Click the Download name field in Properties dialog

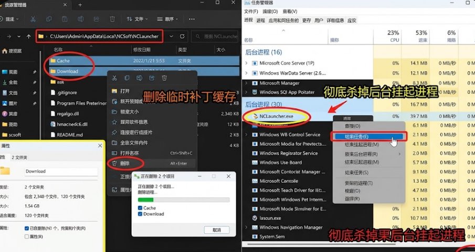coord(61,171)
